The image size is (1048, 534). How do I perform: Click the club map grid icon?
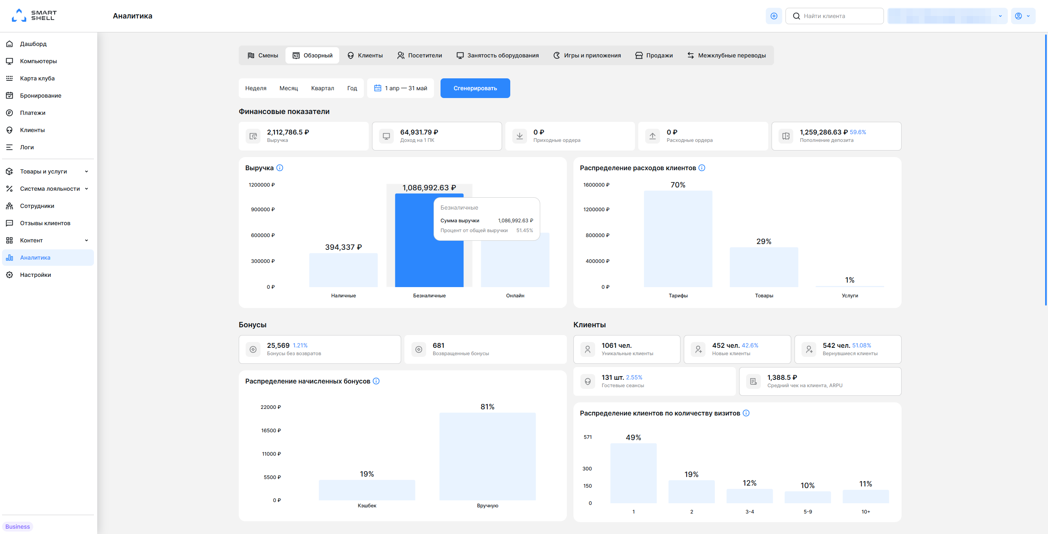click(x=9, y=78)
